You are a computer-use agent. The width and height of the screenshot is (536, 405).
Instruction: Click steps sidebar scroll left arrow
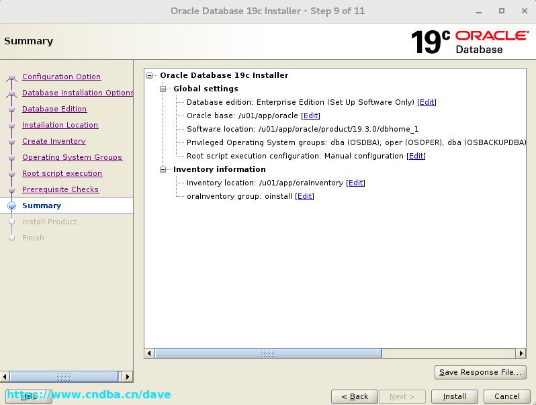5,377
